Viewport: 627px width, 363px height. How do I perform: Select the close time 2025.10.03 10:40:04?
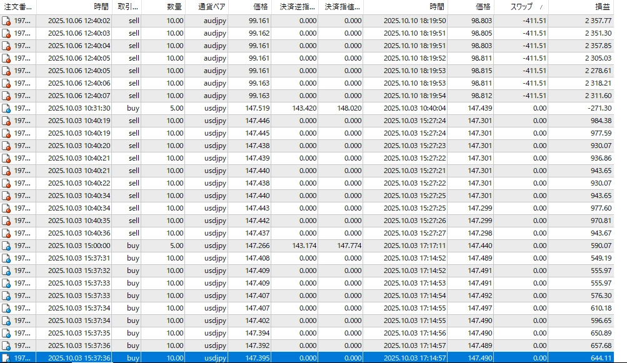coord(414,108)
